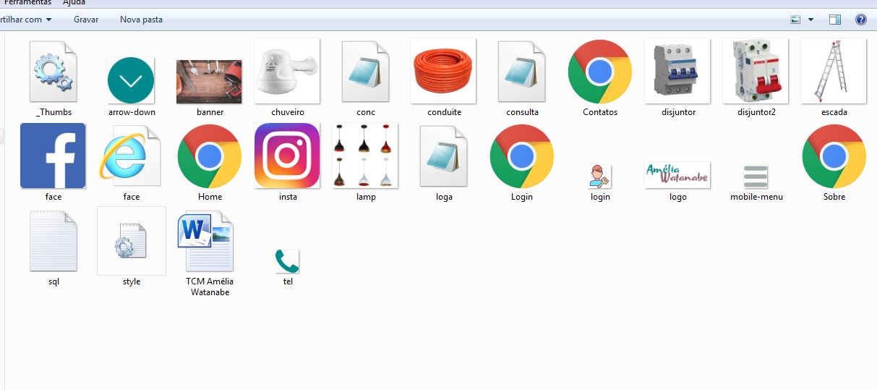Screen dimensions: 877x390
Task: Click the 'lamp' file name label
Action: pos(366,197)
